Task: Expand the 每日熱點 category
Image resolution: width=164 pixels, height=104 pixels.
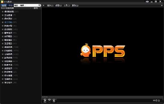Action: [x=3, y=22]
